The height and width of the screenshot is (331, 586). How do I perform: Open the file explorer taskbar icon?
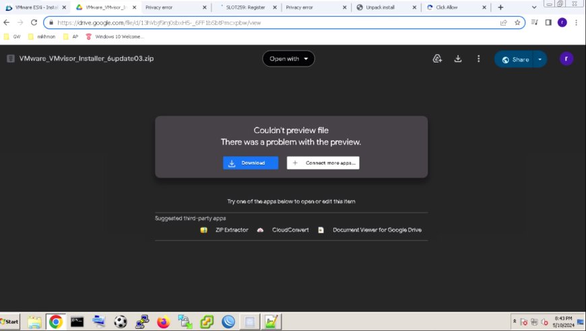[x=34, y=322]
